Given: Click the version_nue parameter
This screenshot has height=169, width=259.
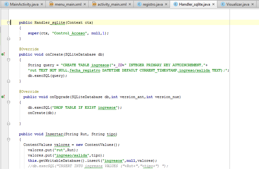Looking at the screenshot, I should click(167, 97).
